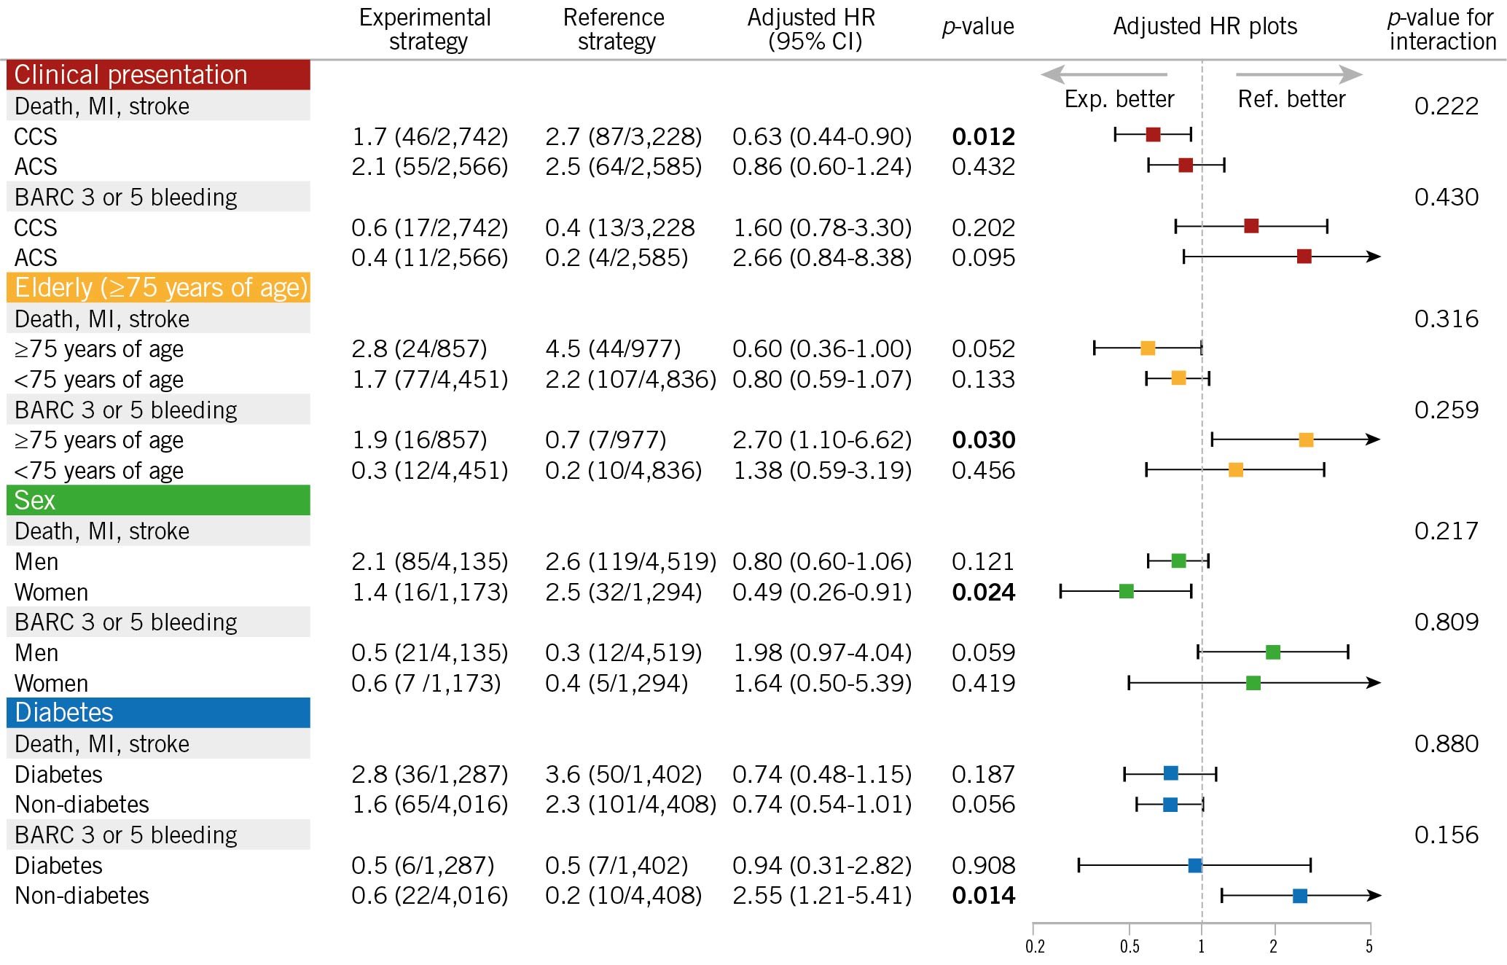Click the arrowhead ending the 2.66 HR interval
This screenshot has width=1507, height=965.
click(1374, 257)
